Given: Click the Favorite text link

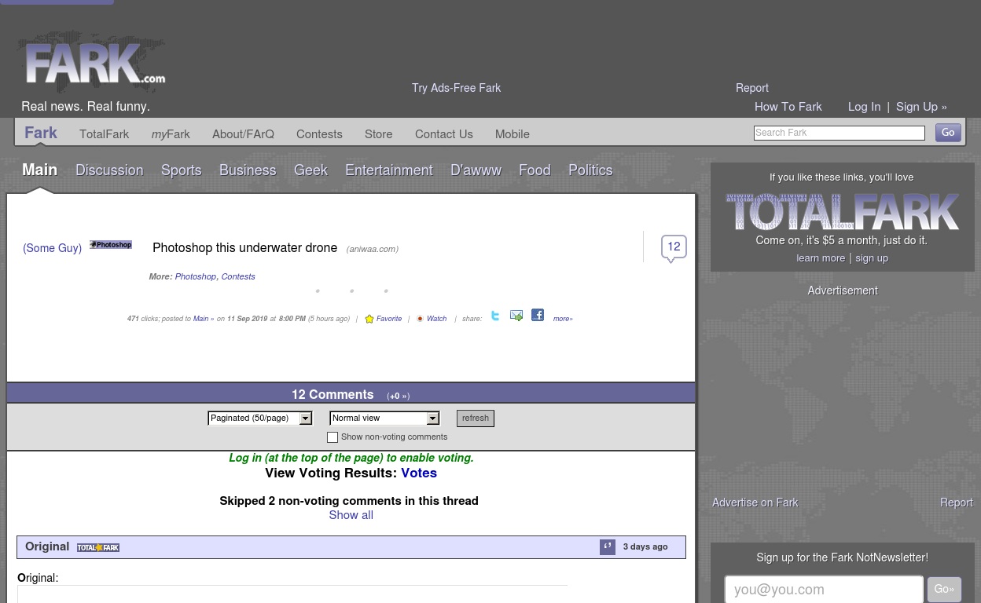Looking at the screenshot, I should tap(389, 319).
